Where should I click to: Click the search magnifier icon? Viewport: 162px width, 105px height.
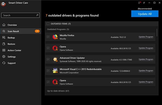pos(37,15)
